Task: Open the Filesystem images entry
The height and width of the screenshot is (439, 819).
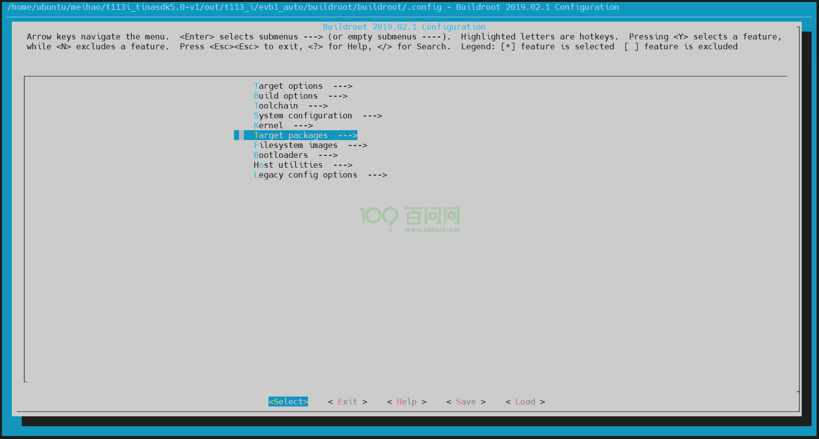Action: (x=295, y=145)
